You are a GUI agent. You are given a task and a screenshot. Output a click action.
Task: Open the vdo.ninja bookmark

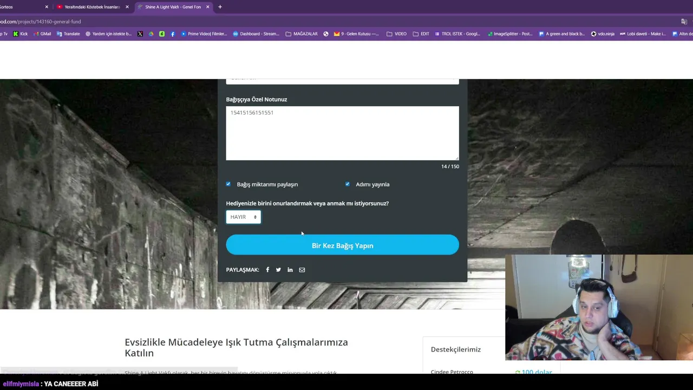[x=603, y=34]
